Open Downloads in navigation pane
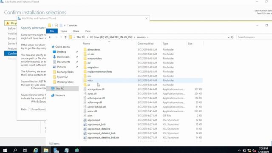272x153 pixels. tap(63, 57)
